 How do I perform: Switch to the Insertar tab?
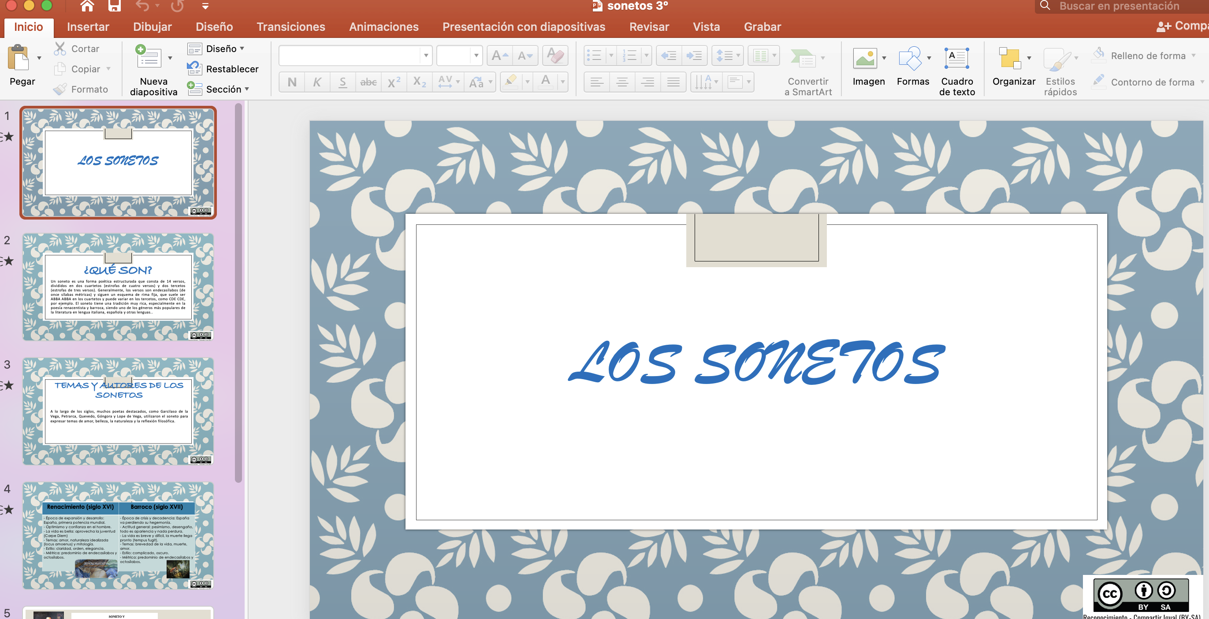pos(88,27)
